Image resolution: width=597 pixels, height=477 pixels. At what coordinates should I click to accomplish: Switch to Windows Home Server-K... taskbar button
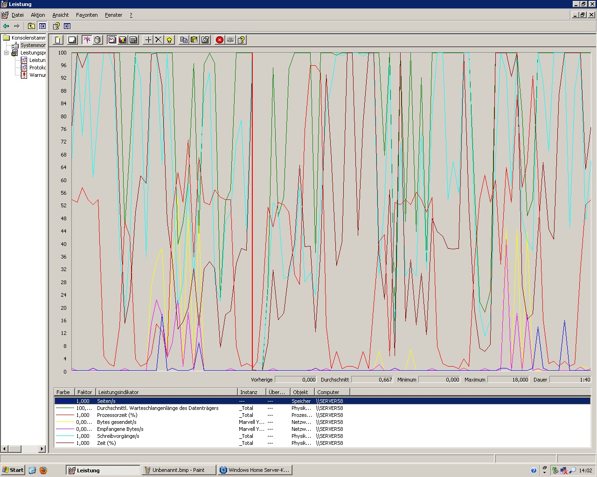[255, 470]
